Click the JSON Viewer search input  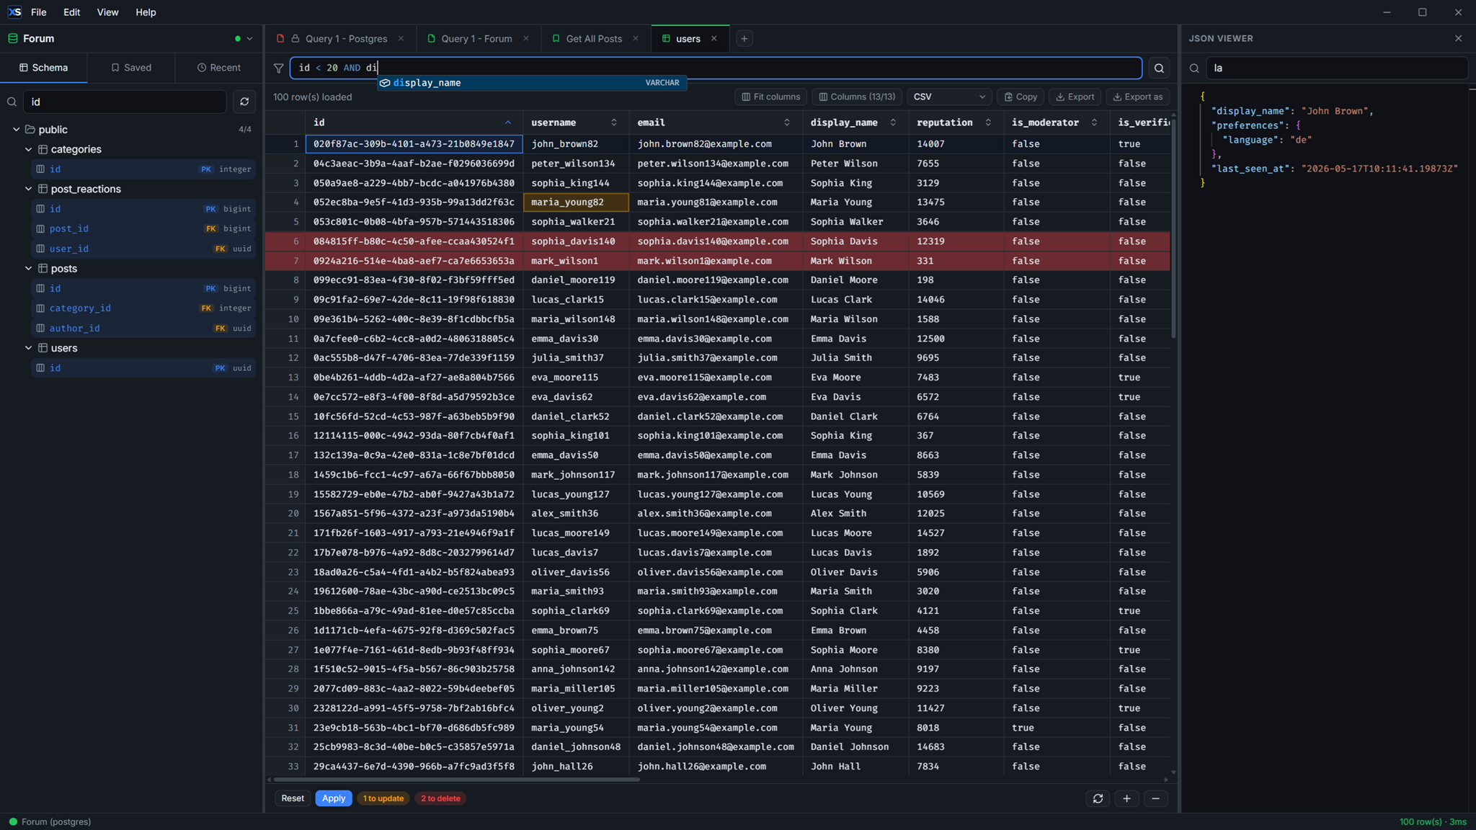pos(1336,68)
